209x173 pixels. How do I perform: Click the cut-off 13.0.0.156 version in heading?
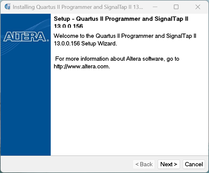click(x=68, y=26)
